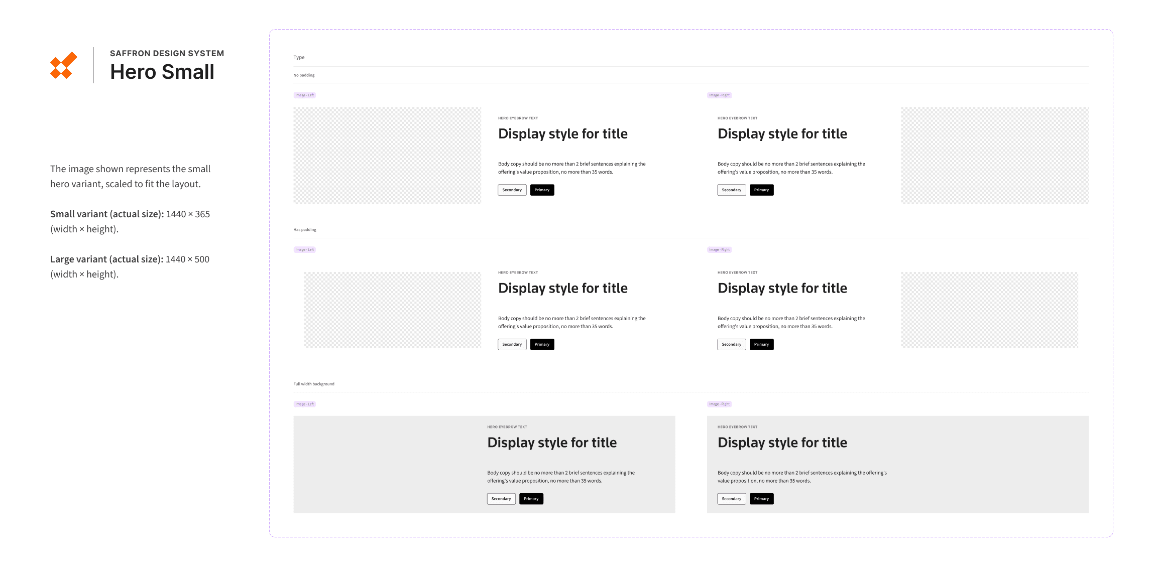Select the Image - Left tag under No padding

304,95
